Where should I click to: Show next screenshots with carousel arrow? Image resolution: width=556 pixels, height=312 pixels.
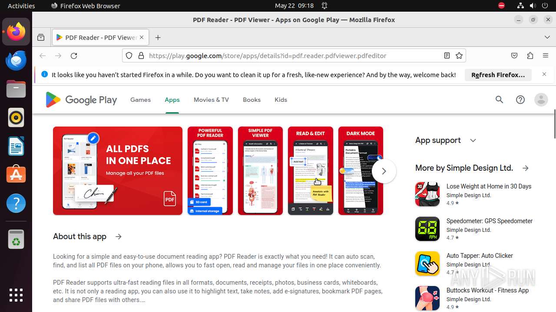(x=384, y=171)
